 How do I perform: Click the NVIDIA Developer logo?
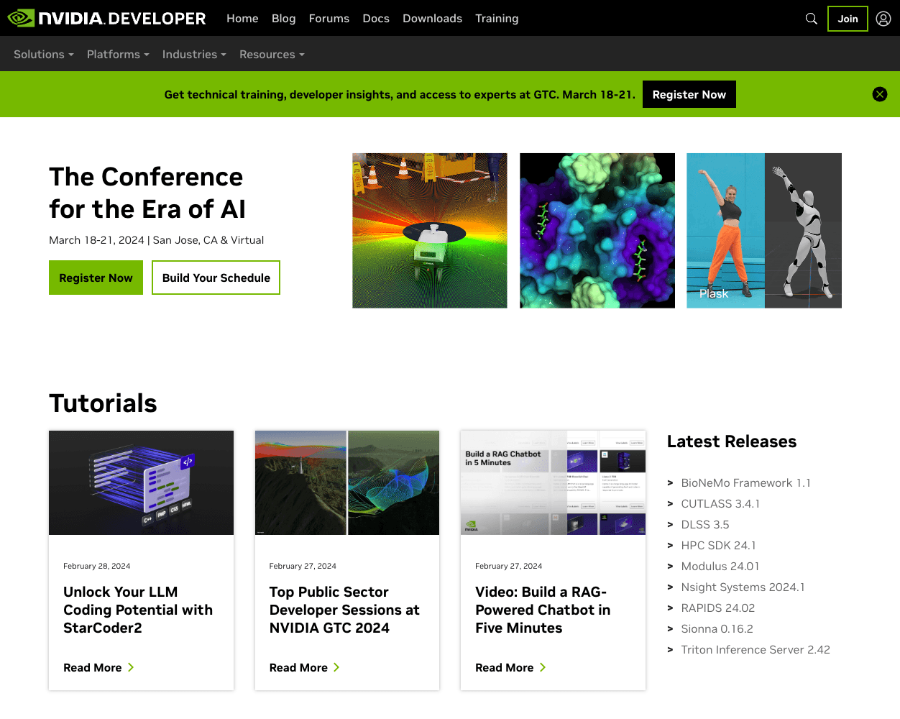[x=106, y=18]
